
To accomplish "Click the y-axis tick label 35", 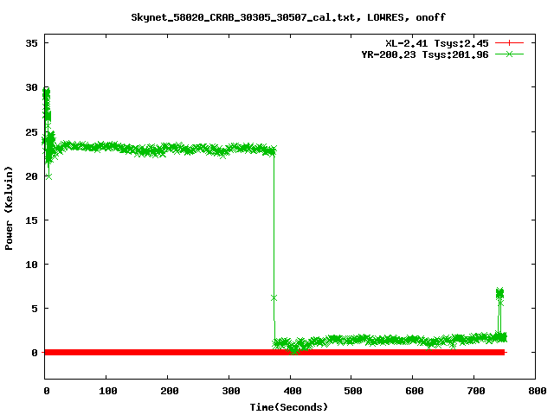I will pos(31,43).
